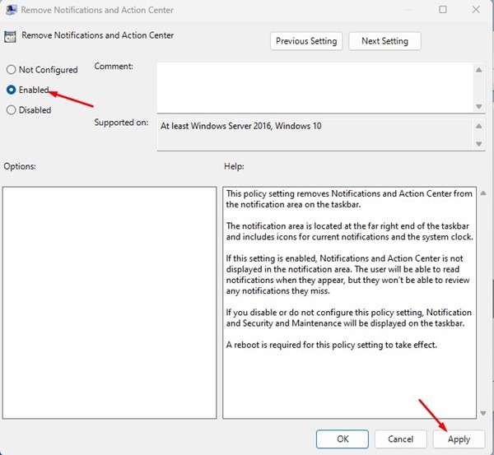Image resolution: width=494 pixels, height=455 pixels.
Task: Set the policy to Disabled
Action: 12,109
